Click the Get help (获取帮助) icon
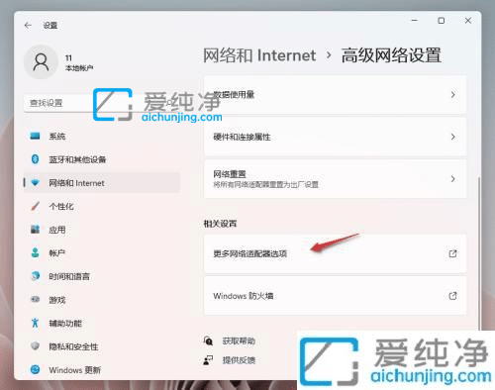 [208, 341]
